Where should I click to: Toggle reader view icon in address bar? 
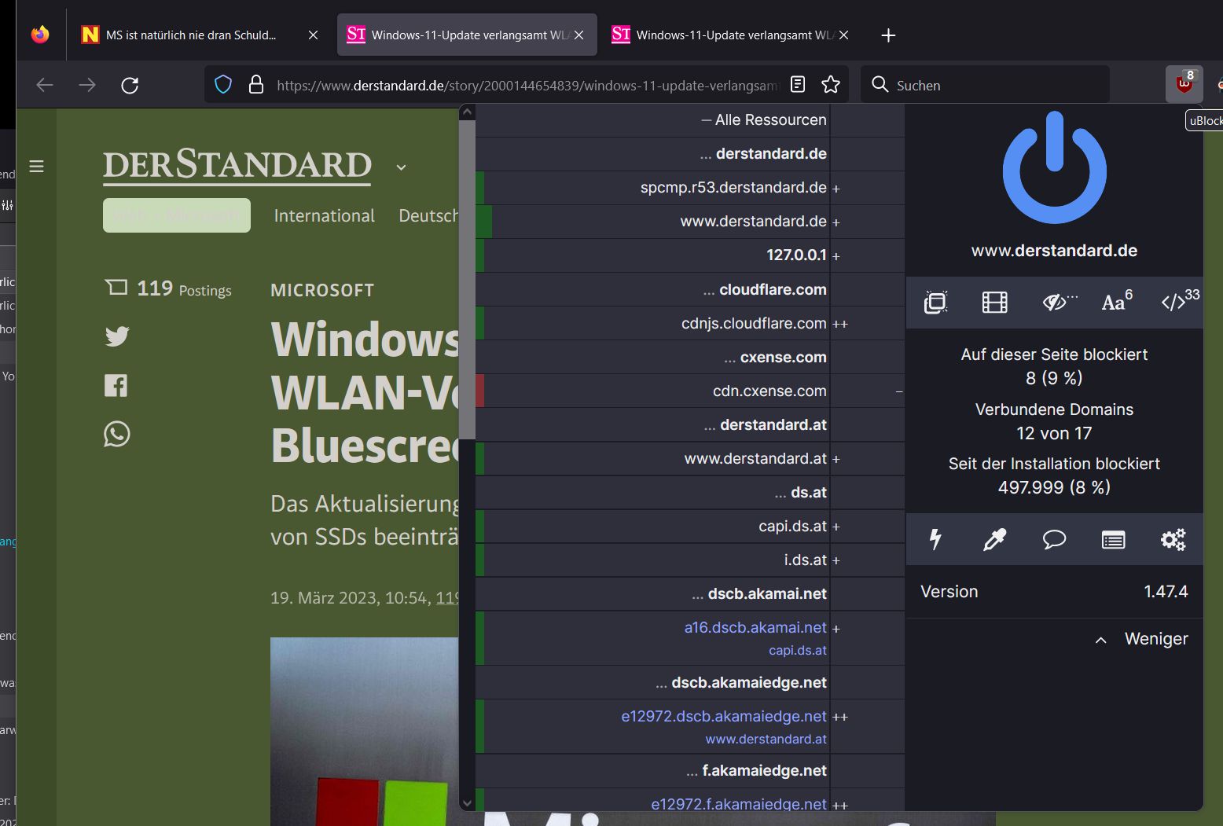[798, 85]
